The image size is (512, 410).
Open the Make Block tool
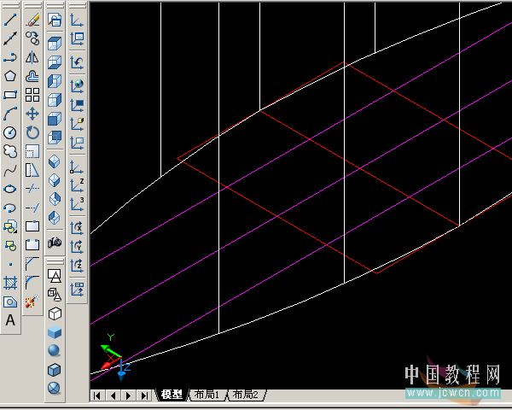[10, 245]
